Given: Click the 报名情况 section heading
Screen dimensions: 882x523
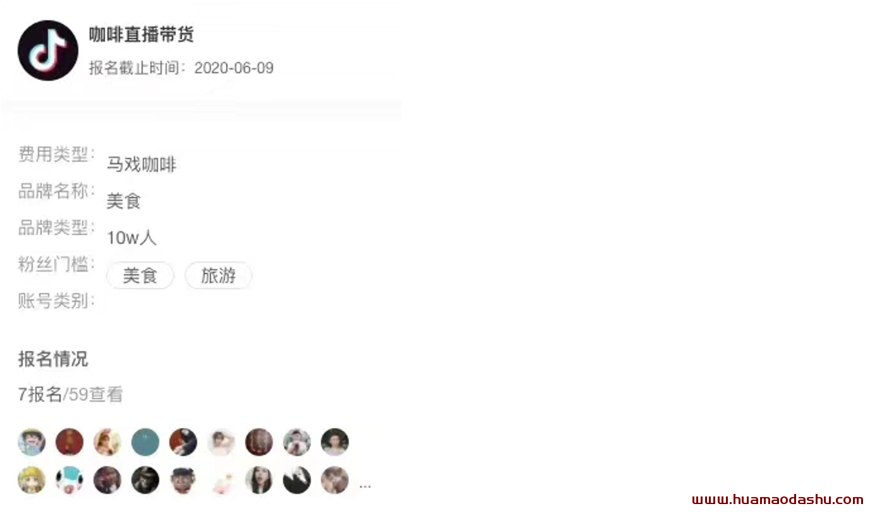Looking at the screenshot, I should point(53,359).
